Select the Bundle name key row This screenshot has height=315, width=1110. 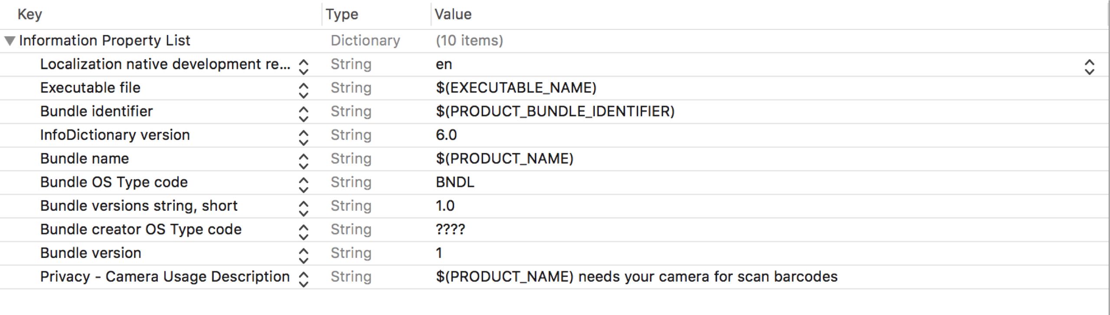coord(85,159)
